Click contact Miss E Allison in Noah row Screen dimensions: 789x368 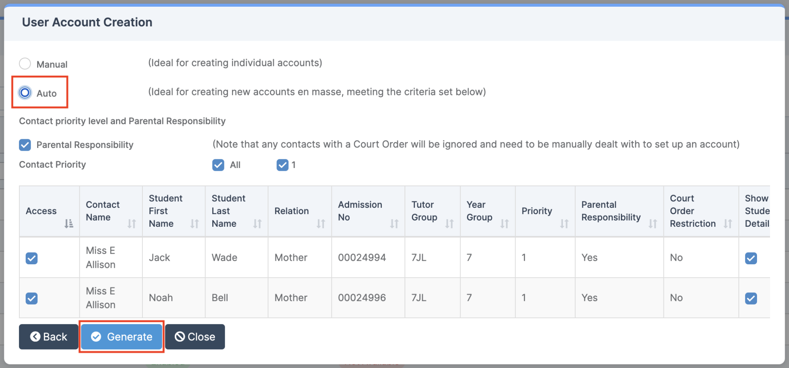(x=101, y=298)
